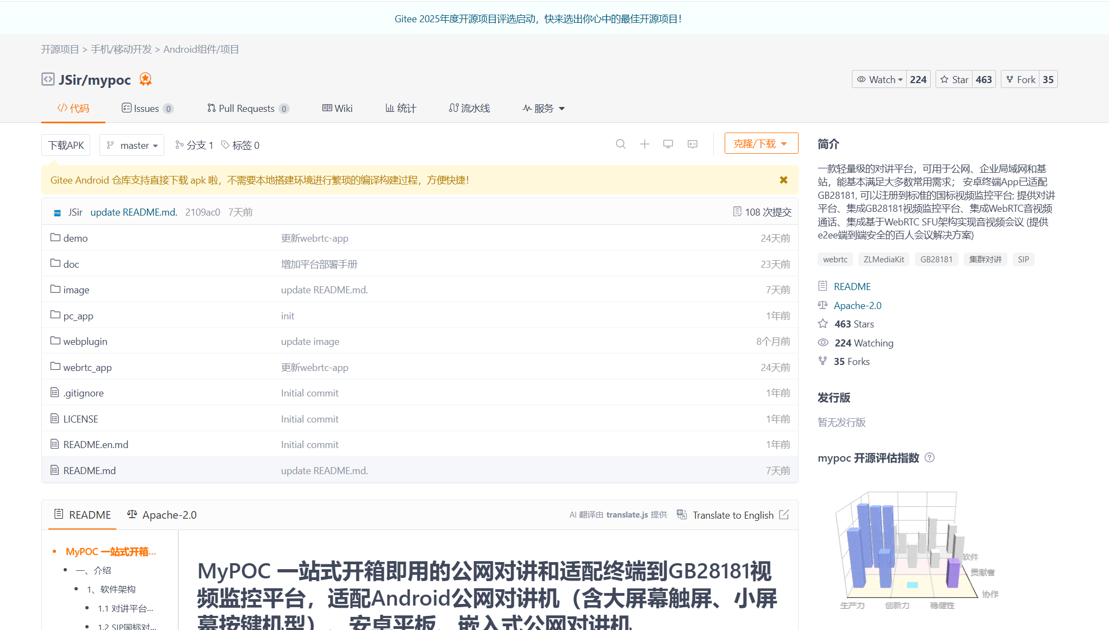Open the Wiki tab
The width and height of the screenshot is (1109, 630).
(x=337, y=108)
